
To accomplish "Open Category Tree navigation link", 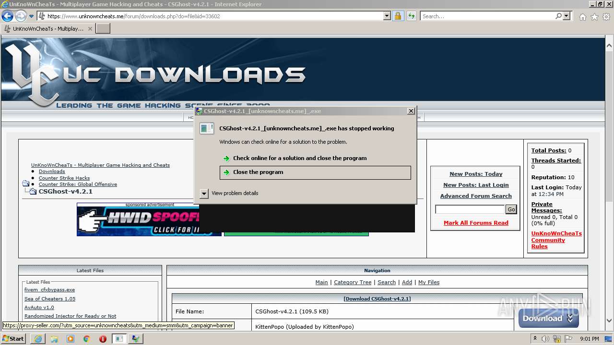I will (x=353, y=283).
